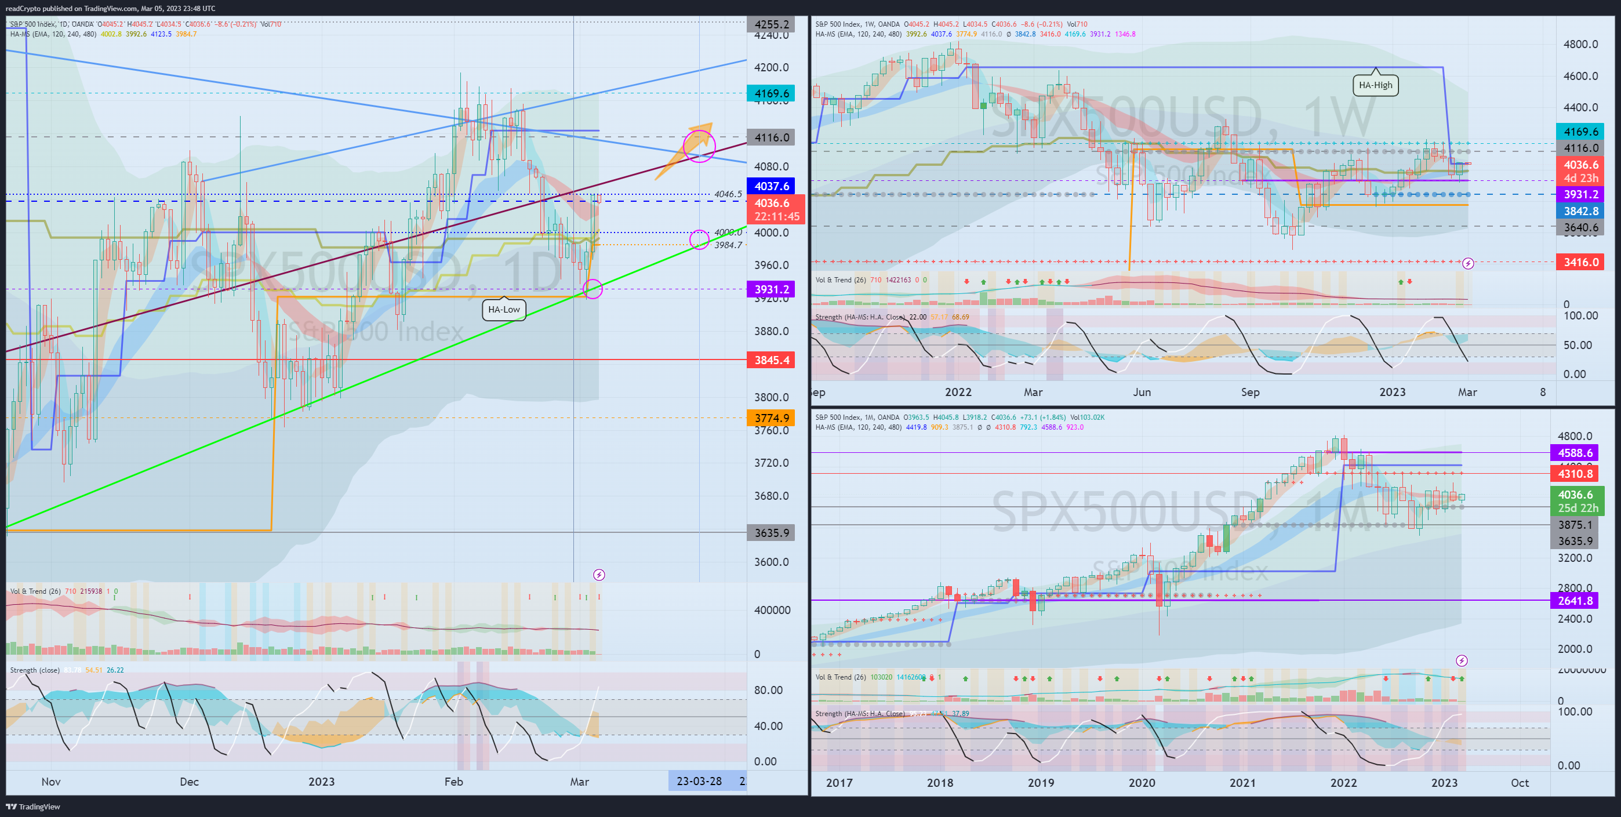This screenshot has width=1621, height=817.
Task: Click the purple 3931.2 price label on daily chart
Action: [772, 289]
